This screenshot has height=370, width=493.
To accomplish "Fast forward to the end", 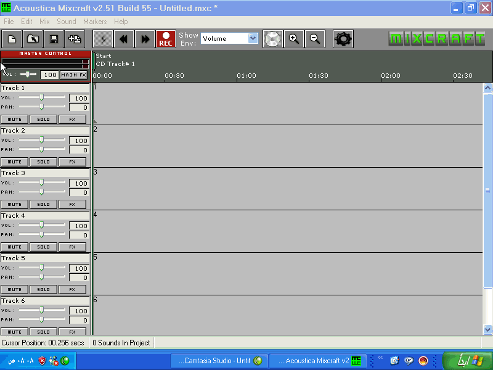I will click(x=145, y=39).
